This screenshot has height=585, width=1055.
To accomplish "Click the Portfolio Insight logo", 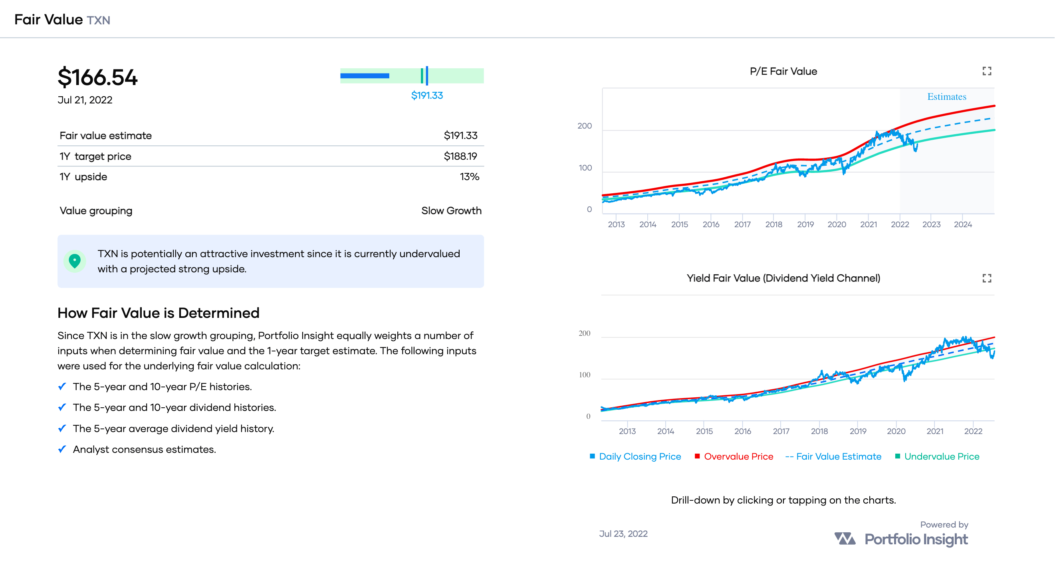I will click(901, 539).
